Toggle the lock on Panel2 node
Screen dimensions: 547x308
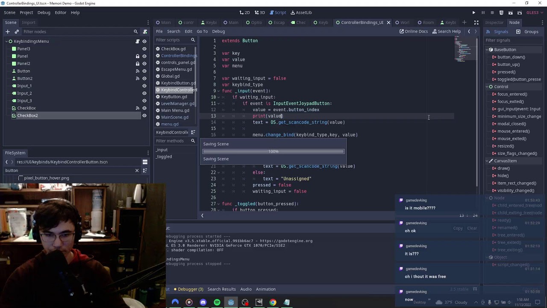[138, 64]
